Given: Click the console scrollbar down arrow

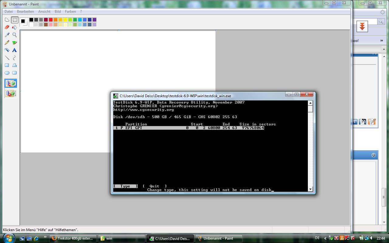Looking at the screenshot, I should 310,189.
